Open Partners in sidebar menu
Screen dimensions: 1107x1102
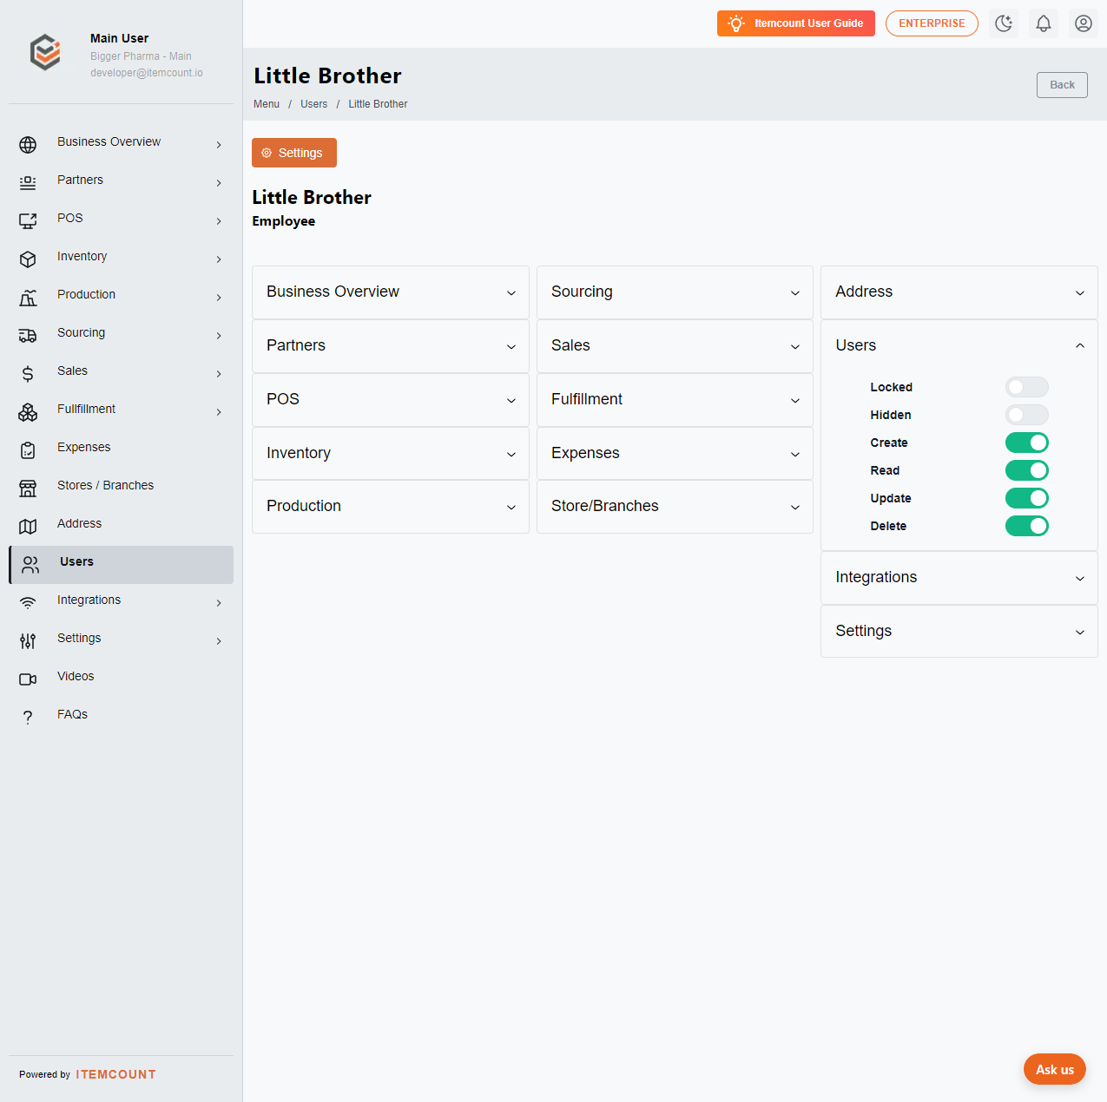tap(121, 182)
